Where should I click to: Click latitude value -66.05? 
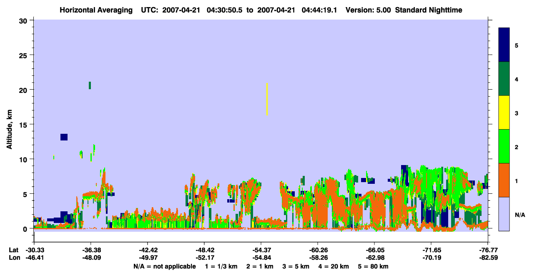pyautogui.click(x=374, y=250)
